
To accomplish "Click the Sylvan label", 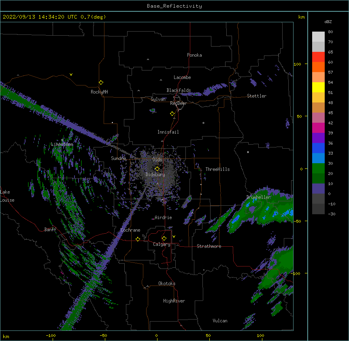I will click(158, 99).
